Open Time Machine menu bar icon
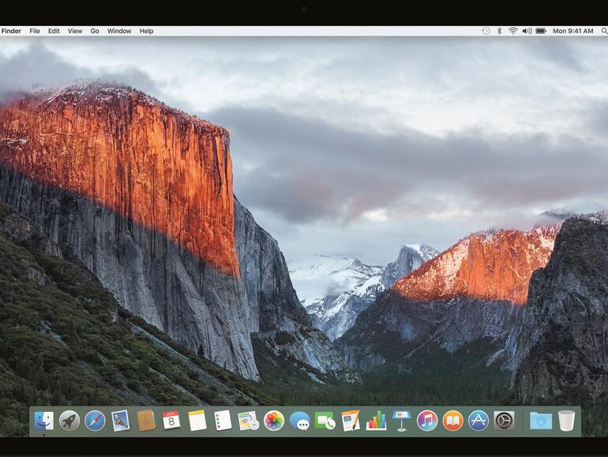Image resolution: width=608 pixels, height=457 pixels. point(486,31)
